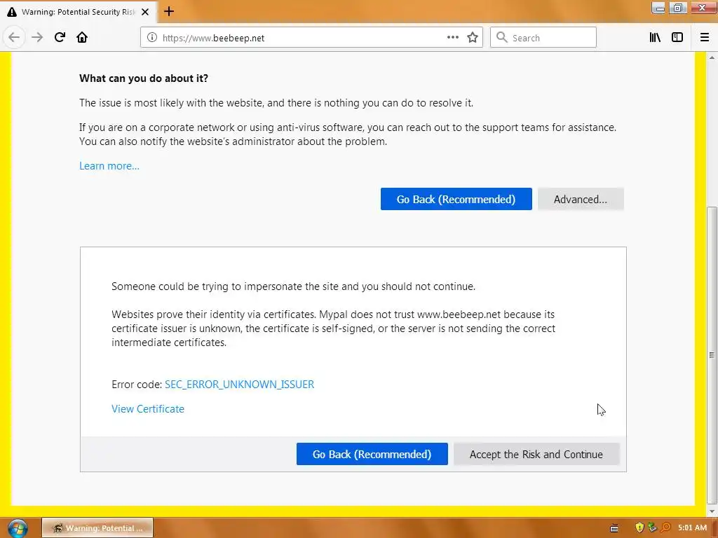Image resolution: width=718 pixels, height=538 pixels.
Task: Click the scrollbar down arrow
Action: coord(712,511)
